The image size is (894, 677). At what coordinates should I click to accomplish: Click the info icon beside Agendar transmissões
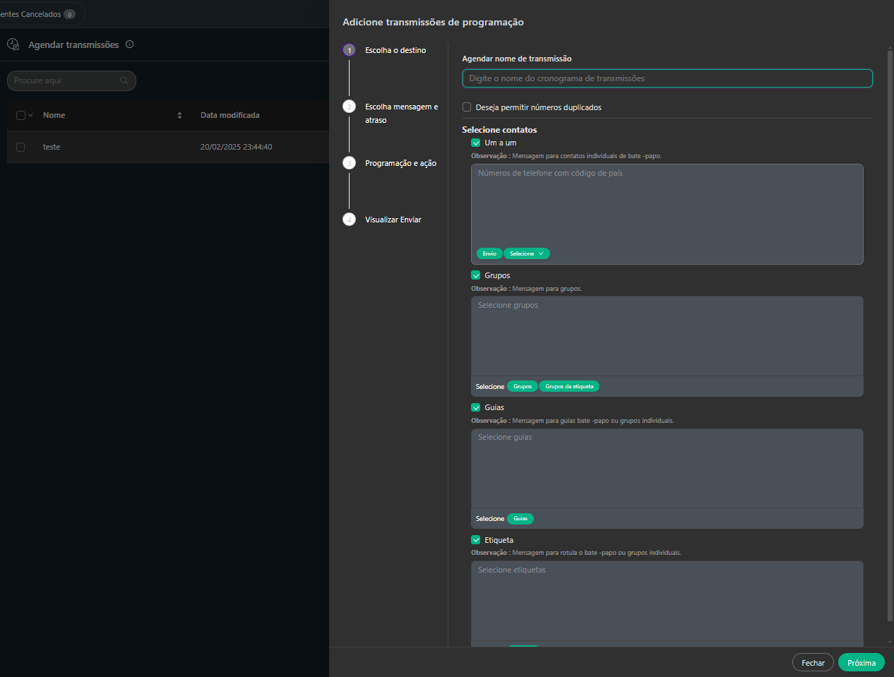(129, 44)
